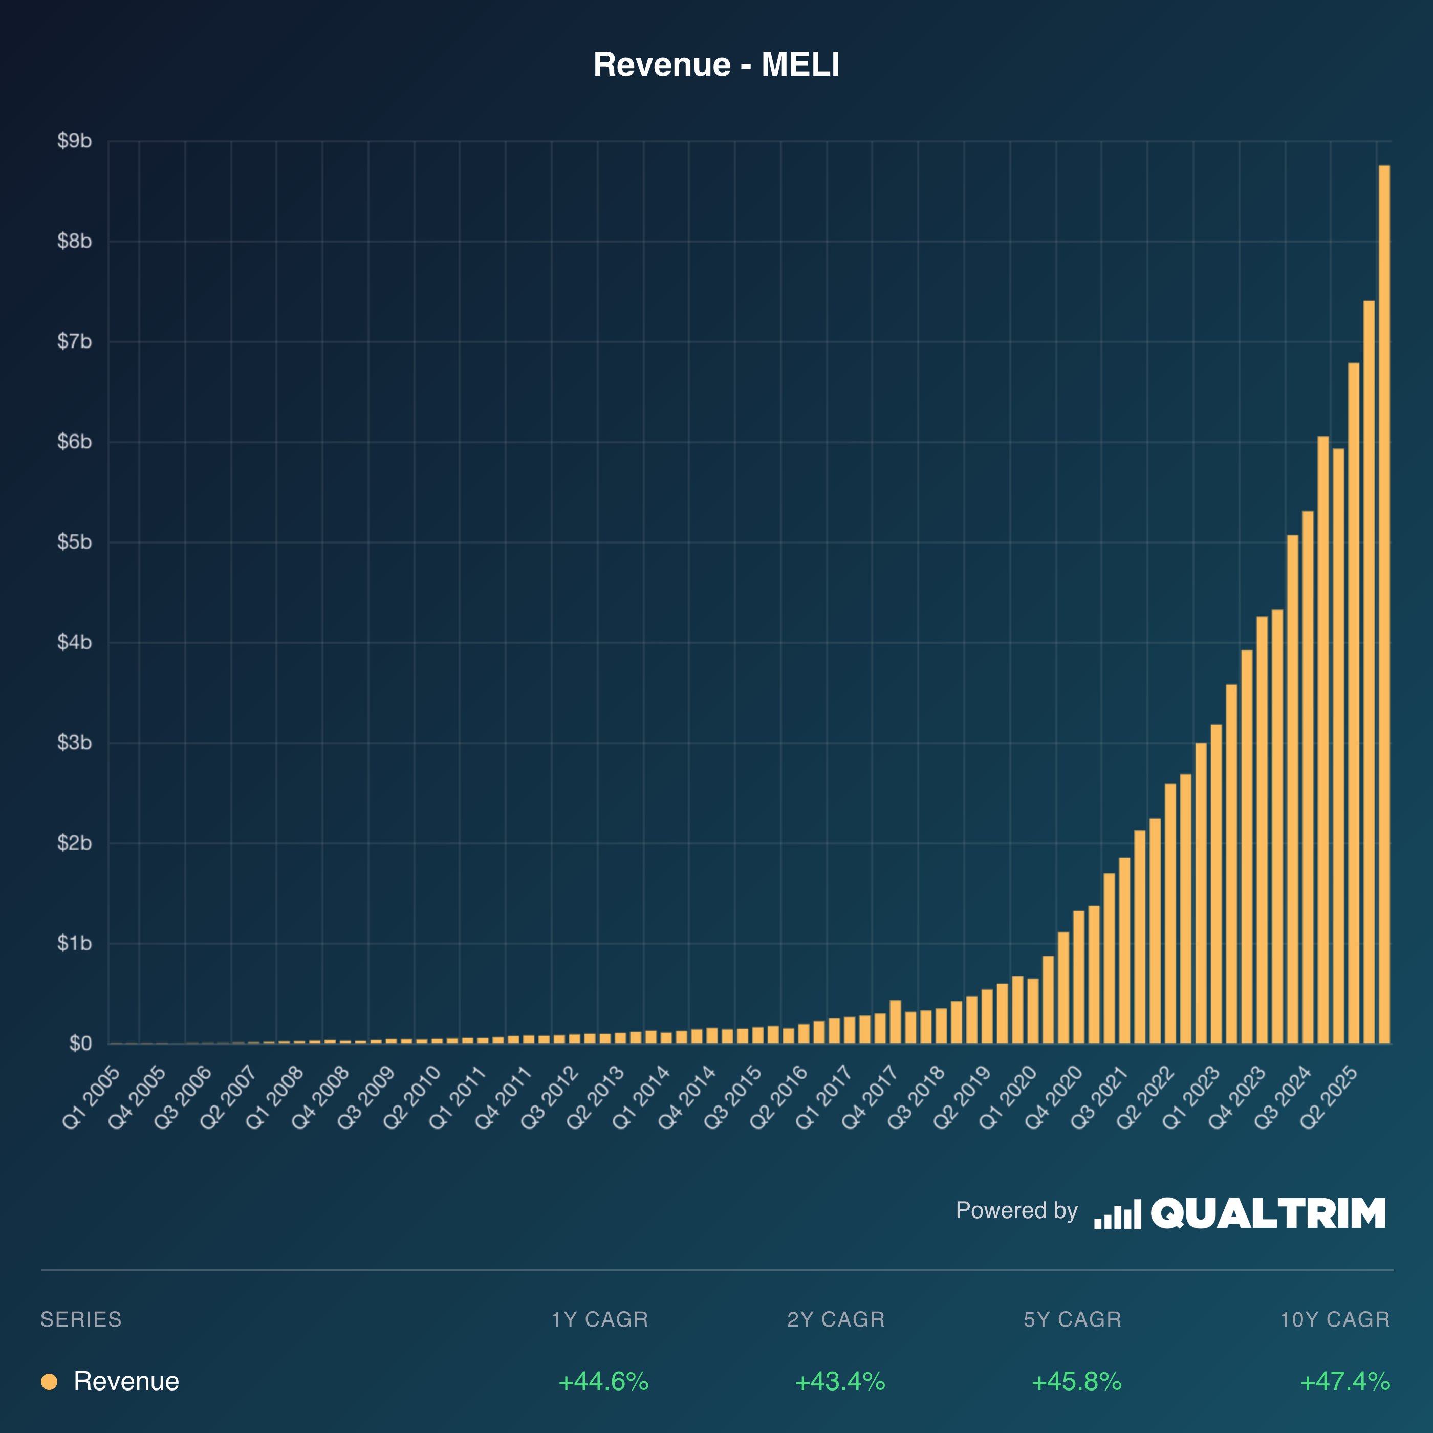This screenshot has width=1433, height=1433.
Task: Click the Q1 2005 x-axis label
Action: 92,1097
